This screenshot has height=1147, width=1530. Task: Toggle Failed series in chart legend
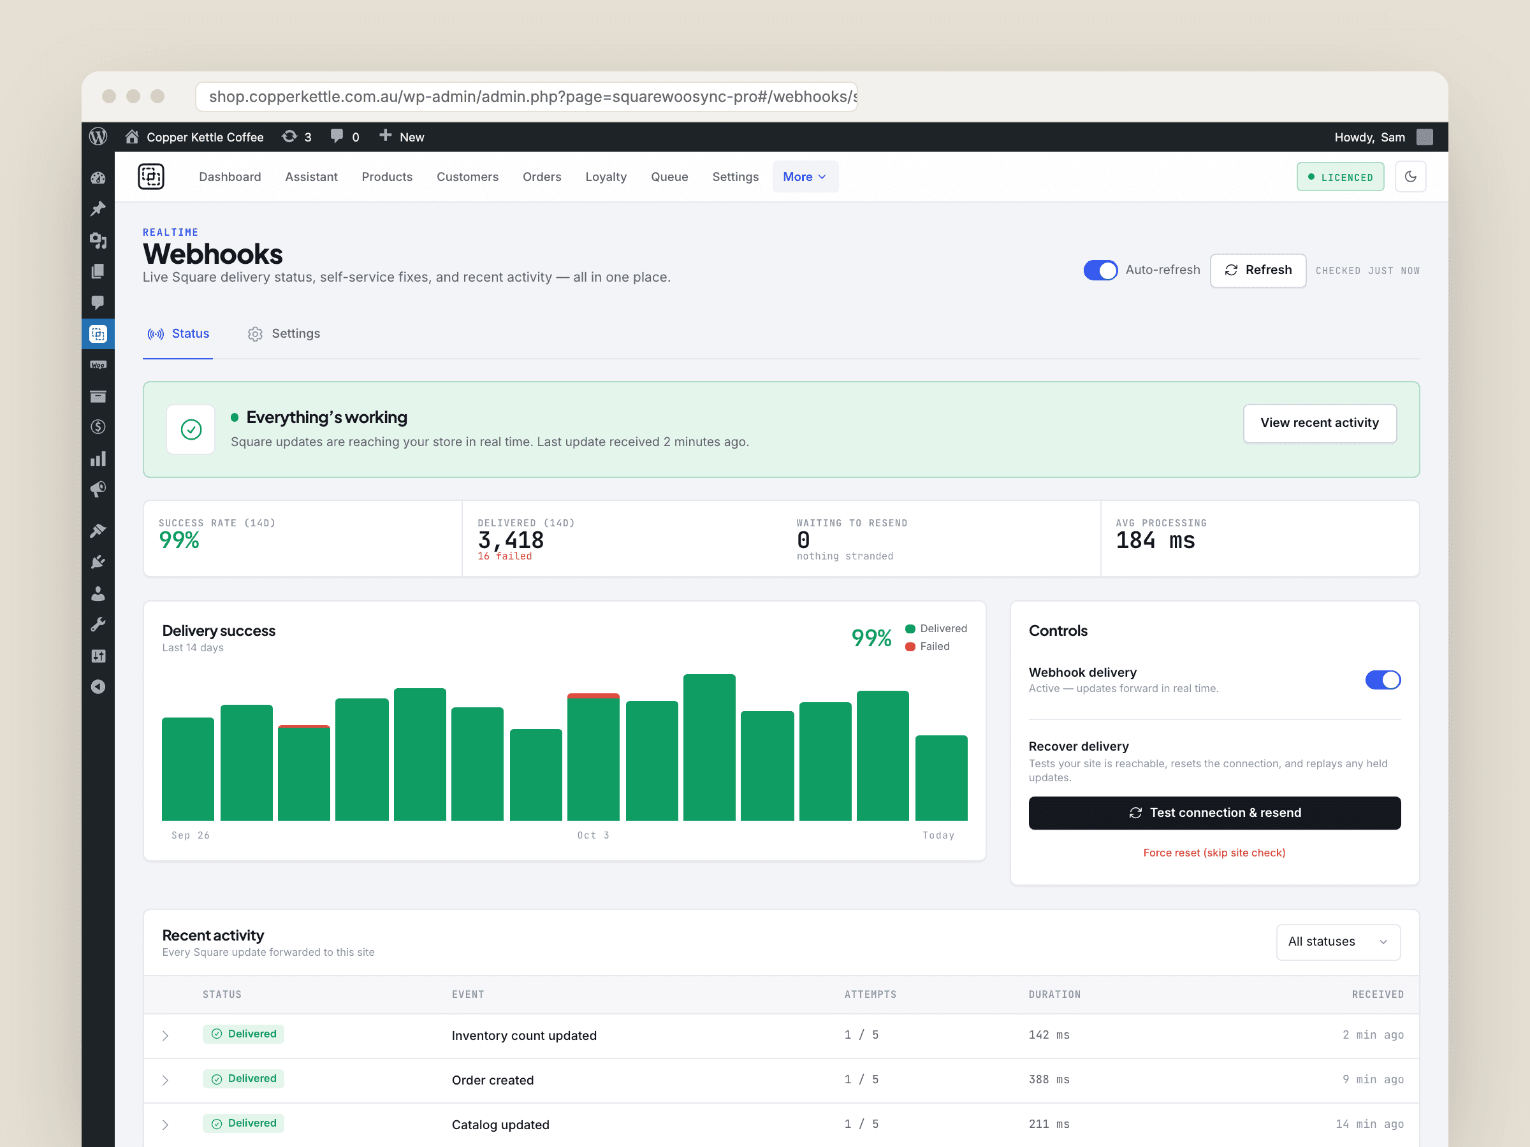point(928,646)
